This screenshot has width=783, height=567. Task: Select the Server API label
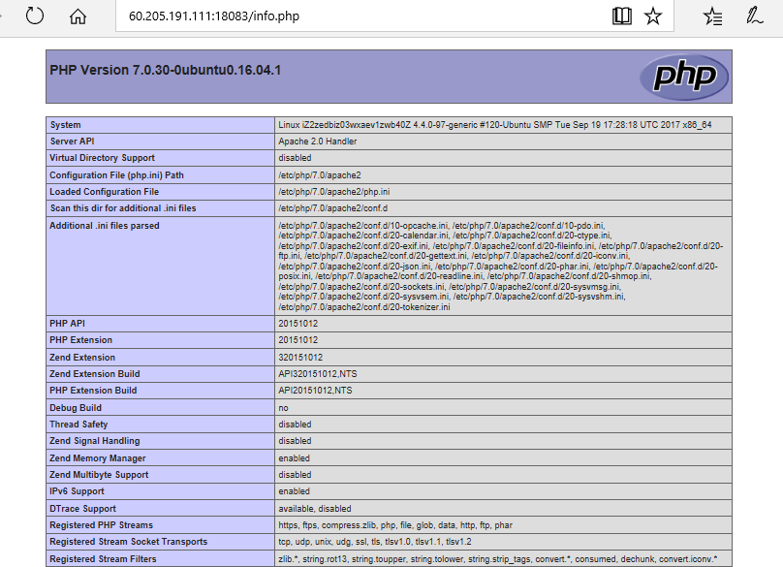pos(72,142)
